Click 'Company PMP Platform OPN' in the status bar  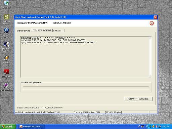click(x=87, y=112)
